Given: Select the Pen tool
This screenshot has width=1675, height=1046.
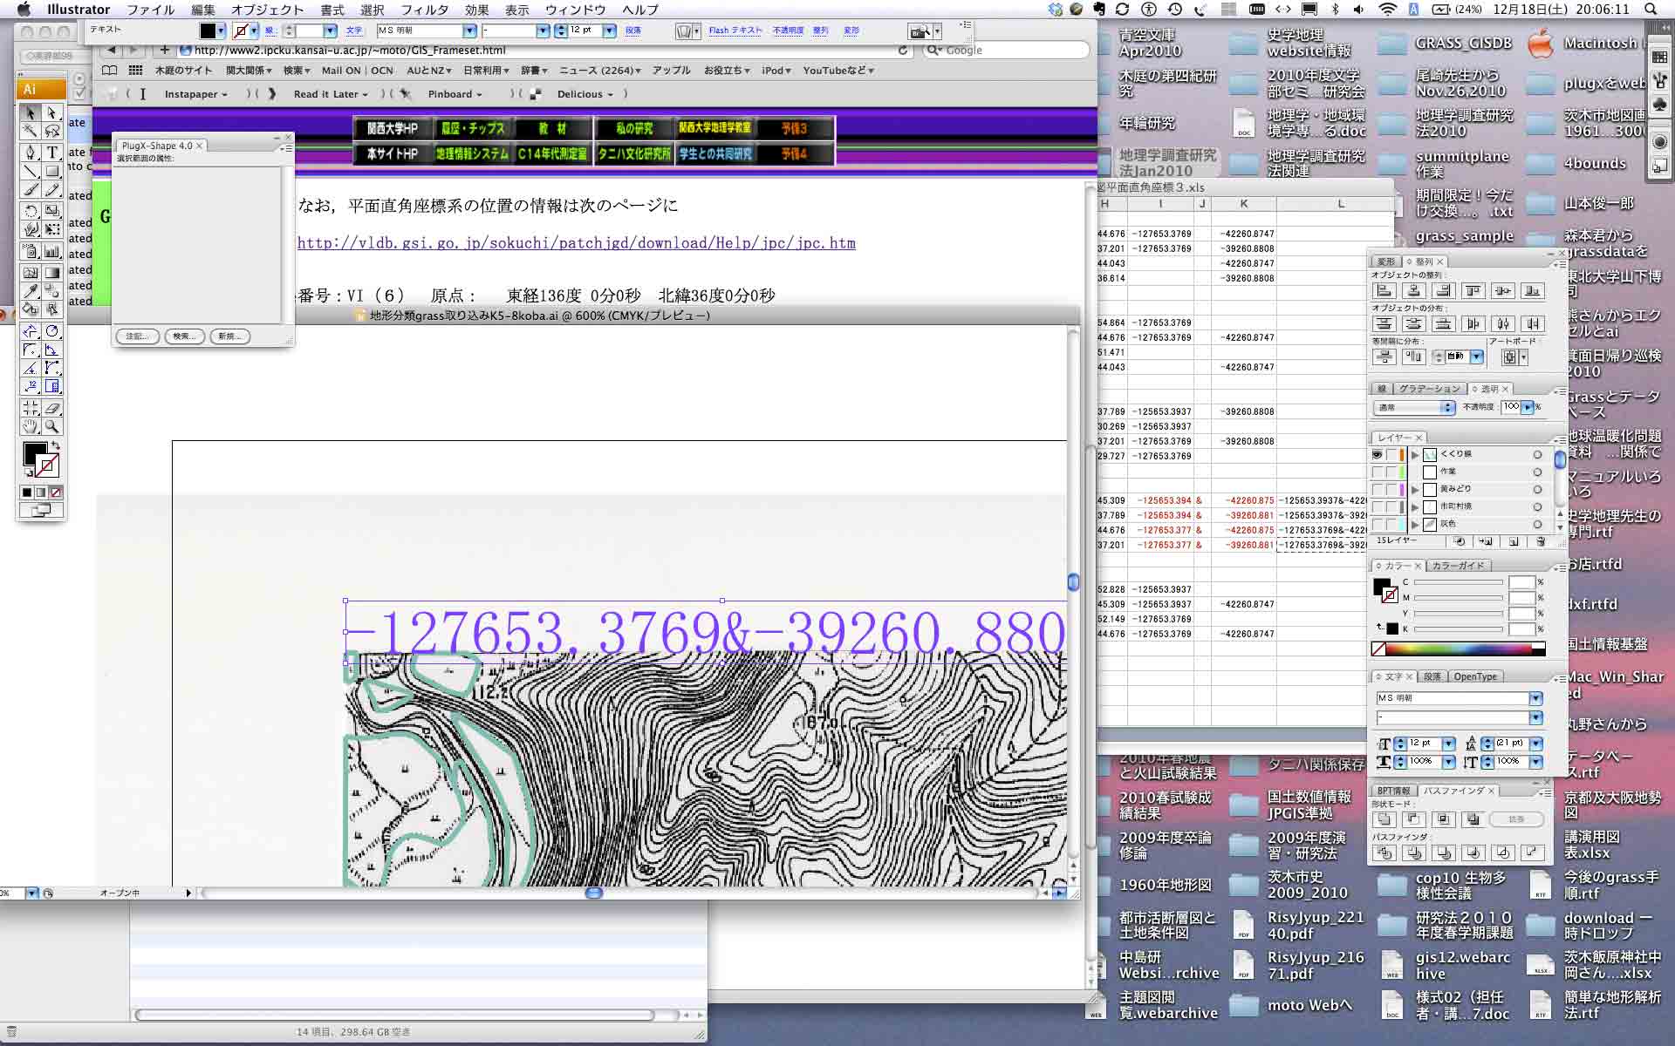Looking at the screenshot, I should 31,152.
